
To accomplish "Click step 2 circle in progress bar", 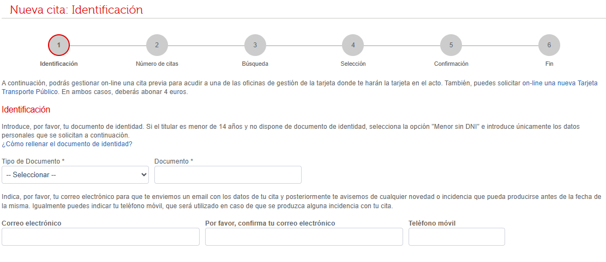I will pos(157,45).
